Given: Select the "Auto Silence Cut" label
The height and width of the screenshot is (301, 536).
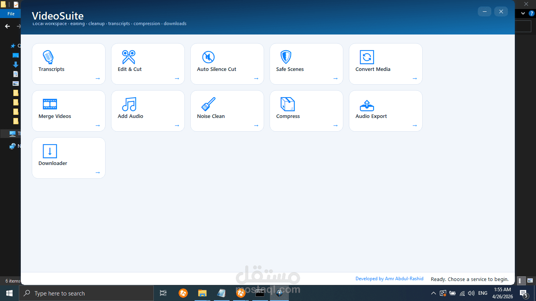Looking at the screenshot, I should point(217,69).
